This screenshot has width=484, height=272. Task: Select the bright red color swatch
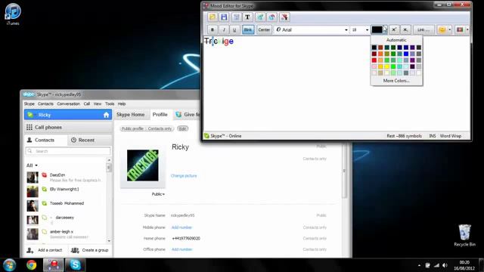374,60
